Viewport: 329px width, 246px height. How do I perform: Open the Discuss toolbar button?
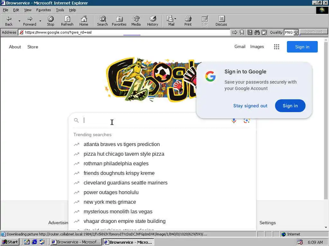click(x=221, y=21)
